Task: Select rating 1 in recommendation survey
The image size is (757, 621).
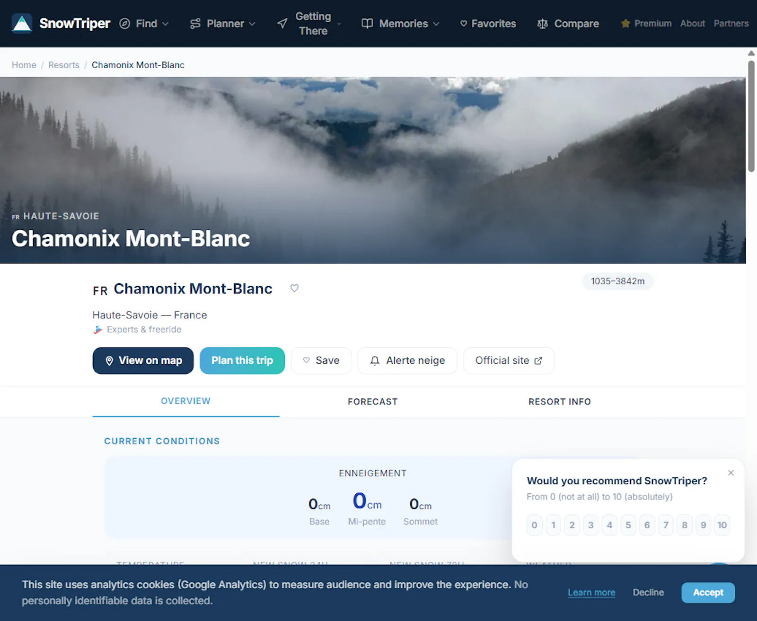Action: tap(553, 525)
